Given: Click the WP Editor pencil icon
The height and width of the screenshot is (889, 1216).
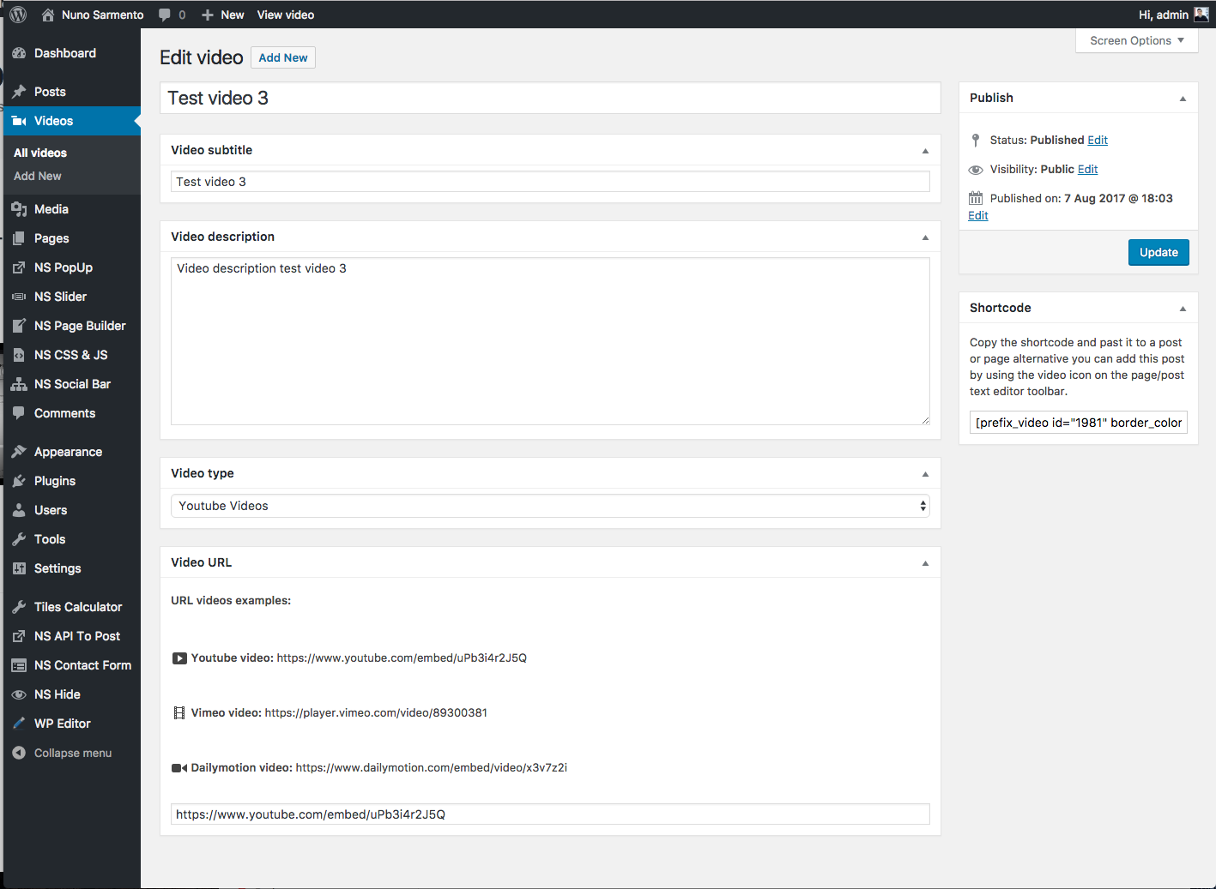Looking at the screenshot, I should (19, 724).
